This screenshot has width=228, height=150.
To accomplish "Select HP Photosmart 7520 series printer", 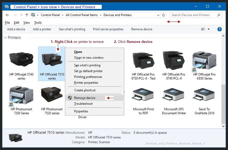I will click(52, 95).
